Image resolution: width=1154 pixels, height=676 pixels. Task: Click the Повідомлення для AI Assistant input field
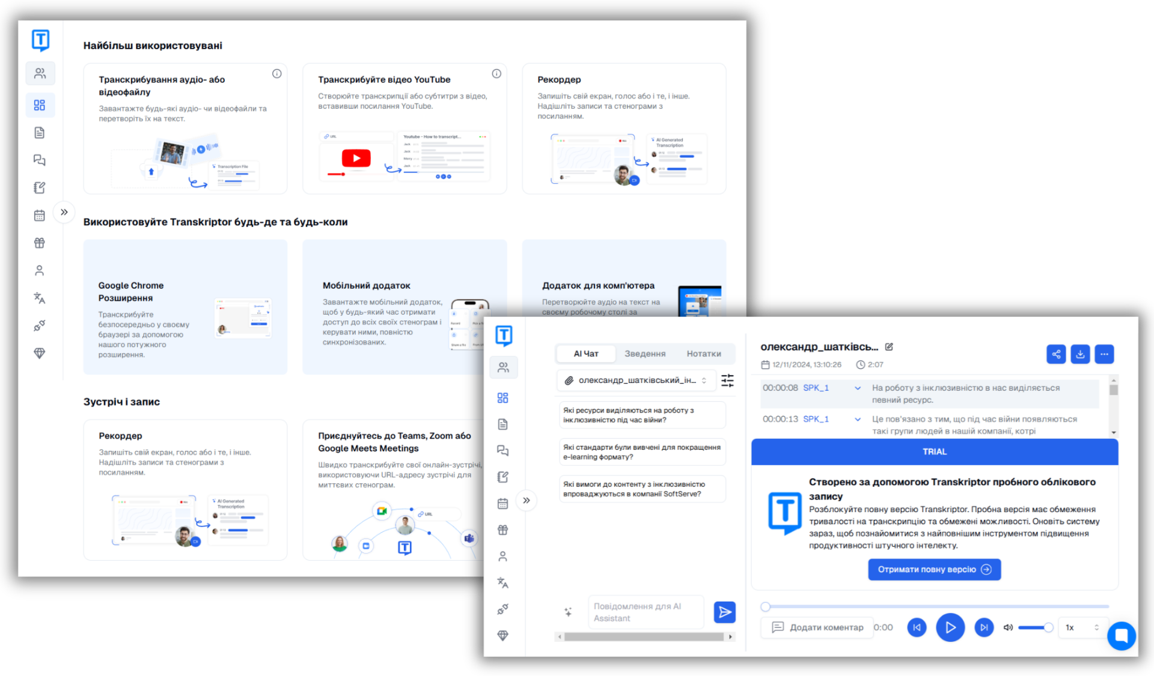646,612
